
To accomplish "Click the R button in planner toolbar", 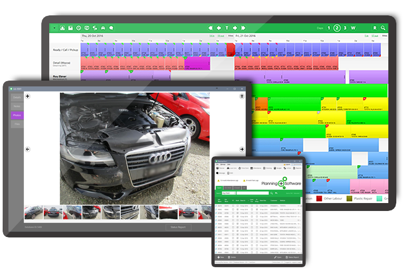I will pyautogui.click(x=375, y=28).
